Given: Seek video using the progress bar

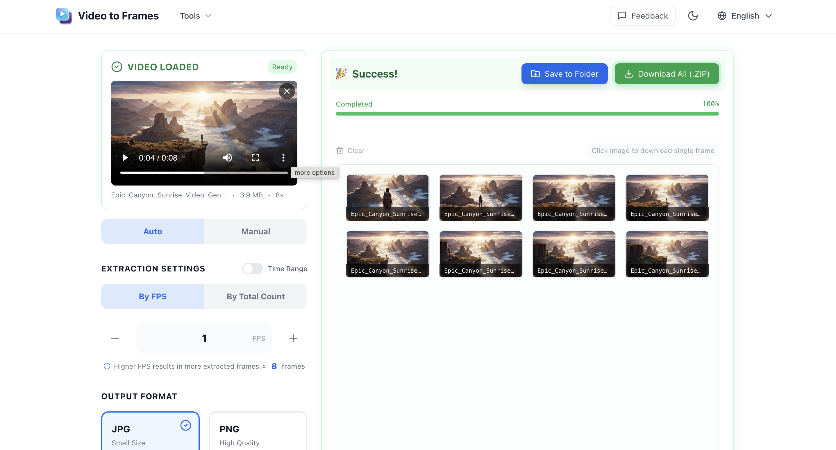Looking at the screenshot, I should pyautogui.click(x=204, y=173).
